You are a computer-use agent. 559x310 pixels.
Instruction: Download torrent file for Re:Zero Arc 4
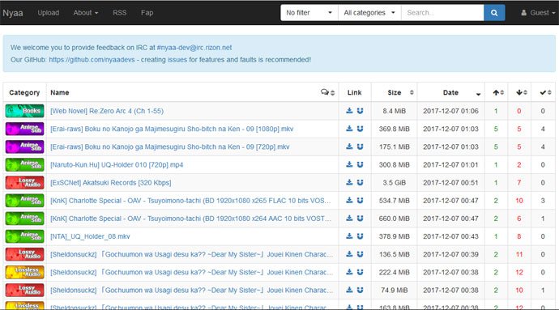[x=349, y=111]
